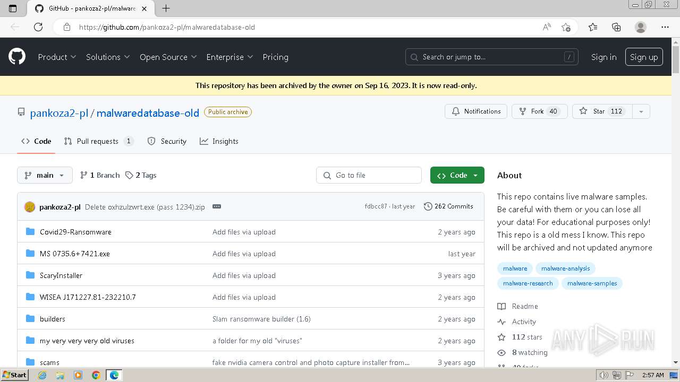The height and width of the screenshot is (382, 680).
Task: Click the malware topic tag
Action: click(x=515, y=268)
